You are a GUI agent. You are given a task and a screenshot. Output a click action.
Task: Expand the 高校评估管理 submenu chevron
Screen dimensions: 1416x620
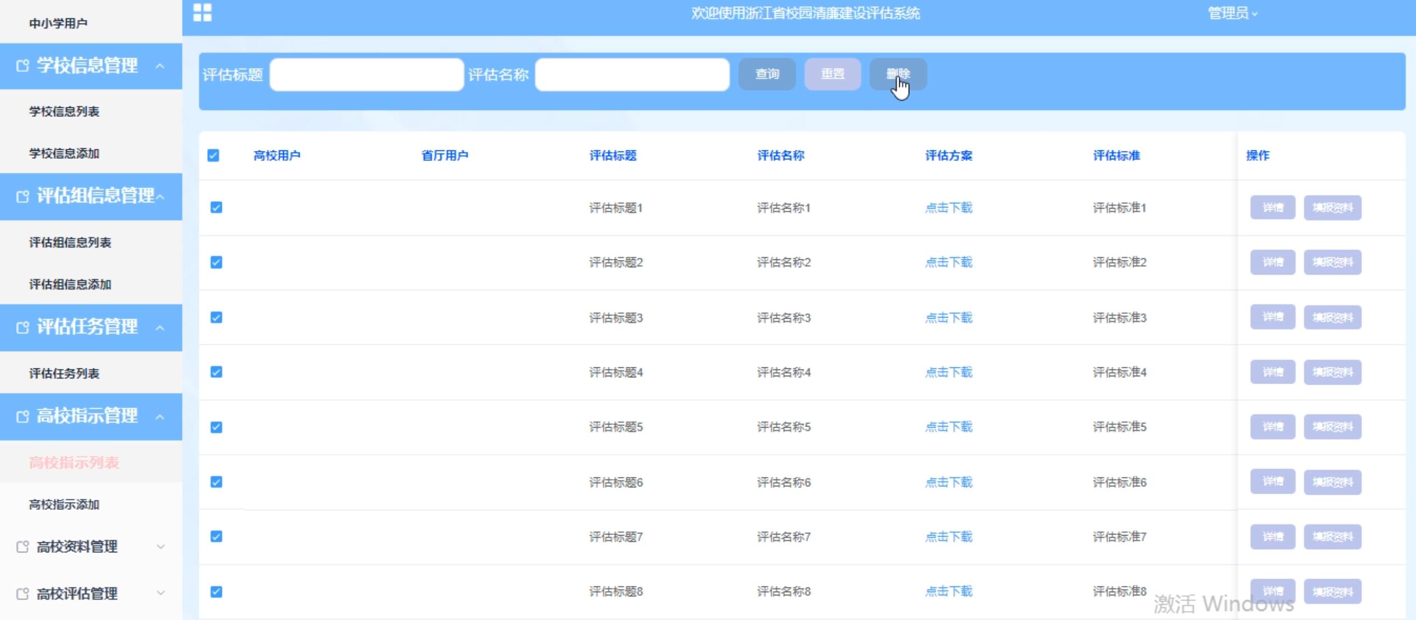pyautogui.click(x=161, y=593)
